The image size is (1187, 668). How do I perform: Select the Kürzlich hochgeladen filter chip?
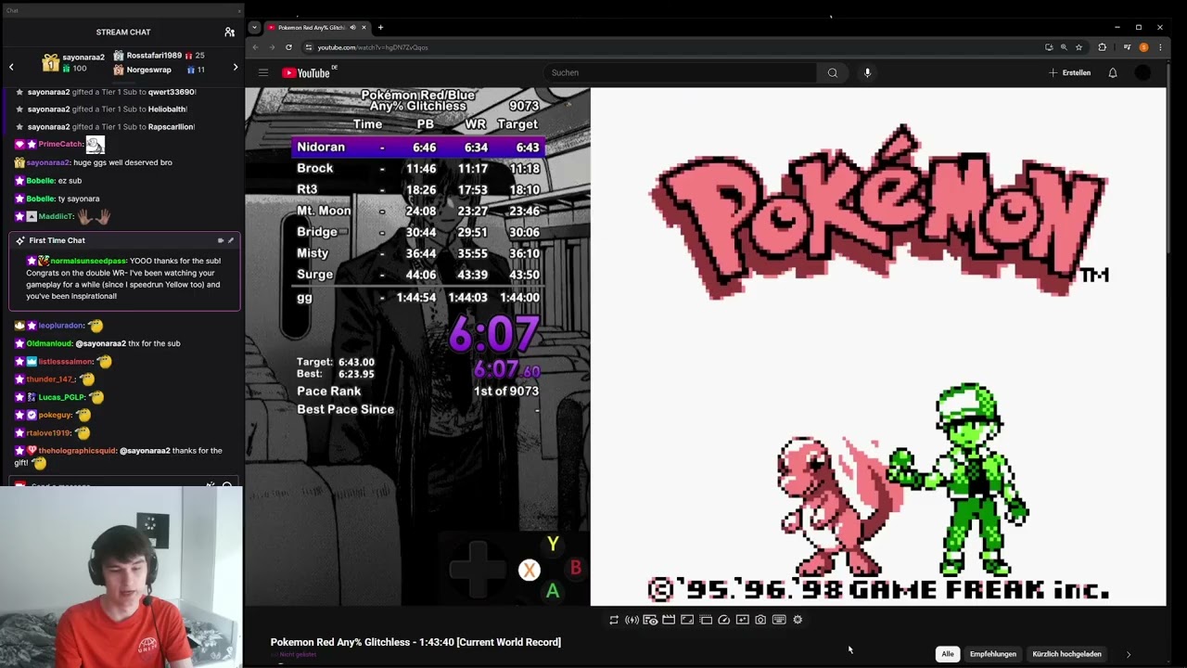click(x=1066, y=654)
